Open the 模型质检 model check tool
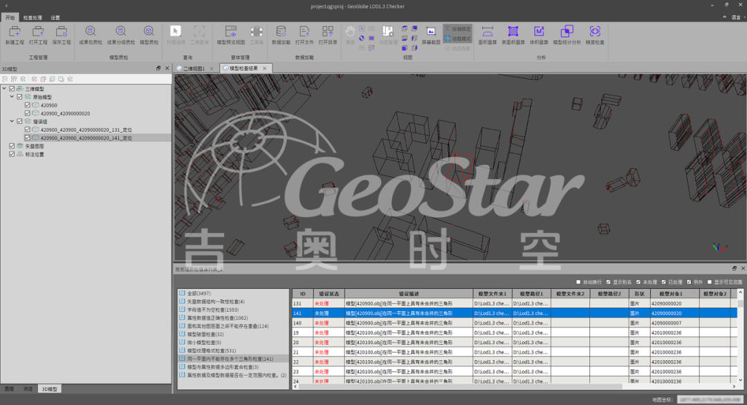The width and height of the screenshot is (747, 405). tap(149, 32)
